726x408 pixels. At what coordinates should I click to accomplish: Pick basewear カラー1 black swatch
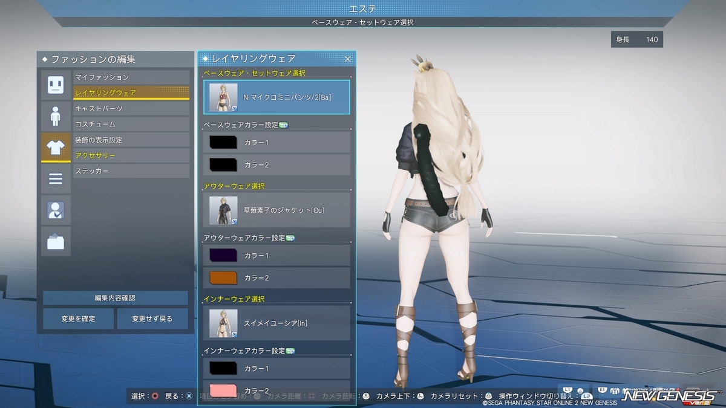click(223, 143)
